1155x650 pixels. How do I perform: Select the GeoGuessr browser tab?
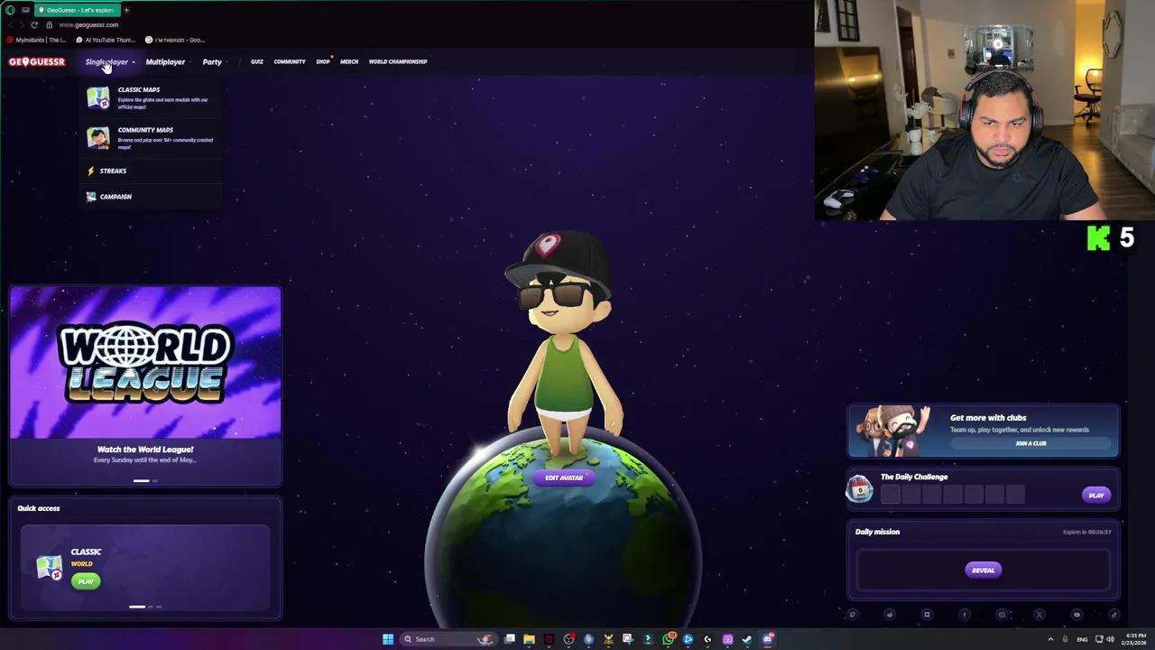[x=77, y=10]
